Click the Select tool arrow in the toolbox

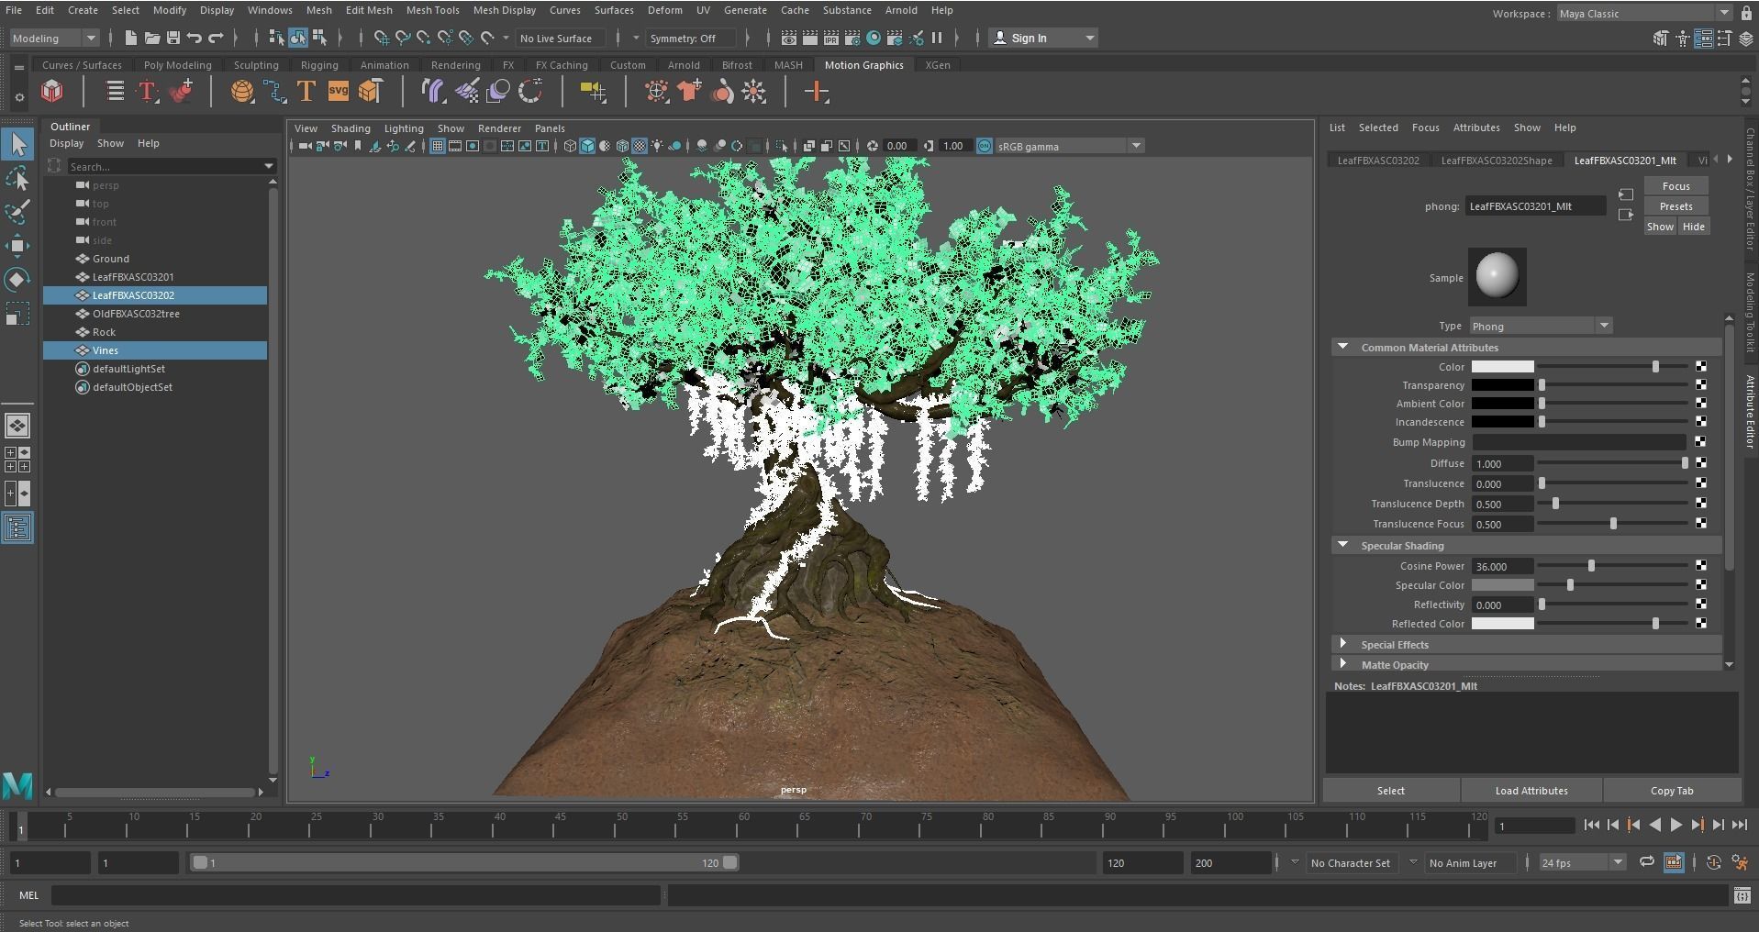click(17, 144)
